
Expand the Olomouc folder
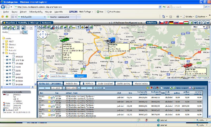(x=3, y=44)
